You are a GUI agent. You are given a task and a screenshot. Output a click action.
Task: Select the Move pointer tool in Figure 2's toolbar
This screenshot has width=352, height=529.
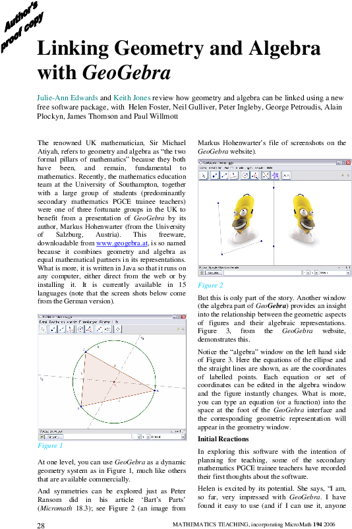pyautogui.click(x=204, y=175)
